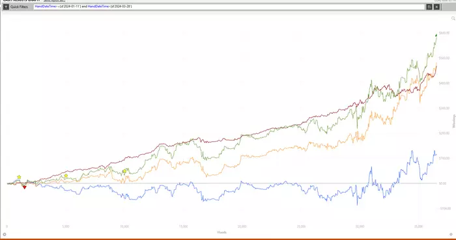
Task: Click the "20,000" x-axis label
Action: tap(242, 226)
